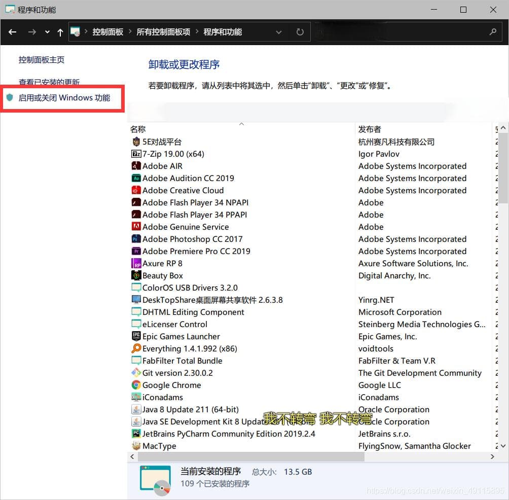Open 控制面板 breadcrumb item
Screen dimensions: 509x500
coord(108,32)
